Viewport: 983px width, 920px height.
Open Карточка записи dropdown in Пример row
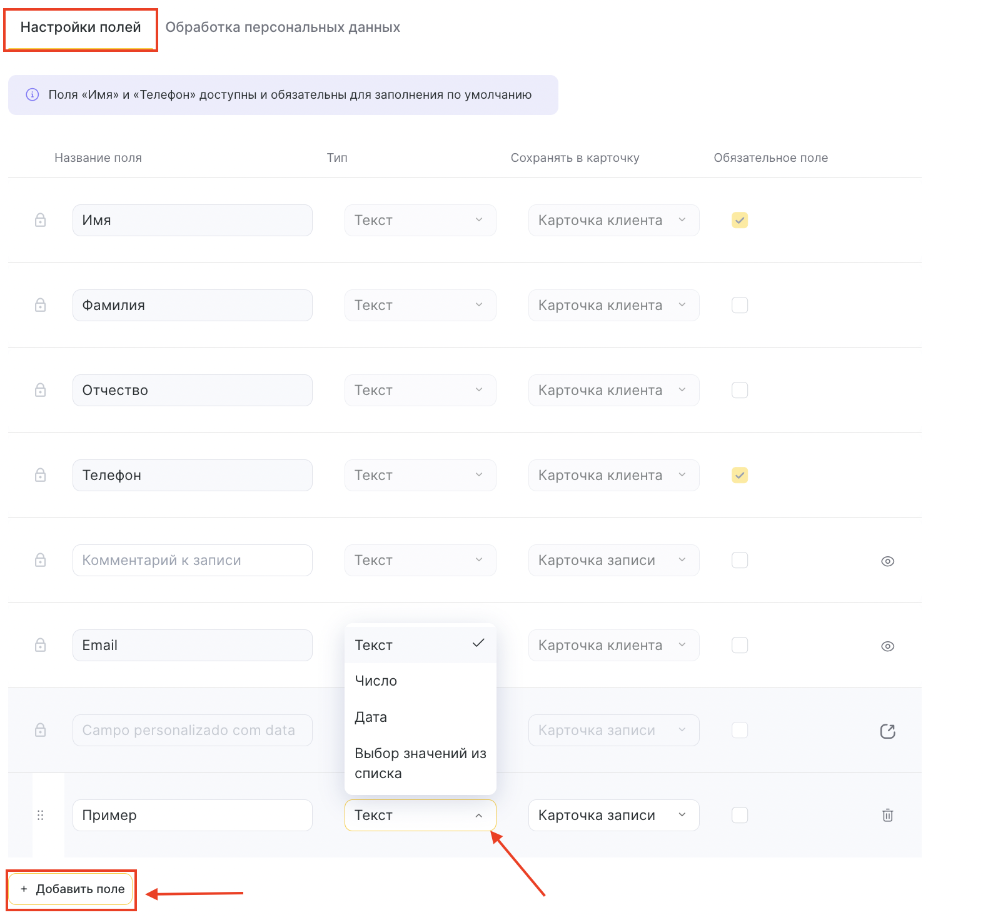(x=613, y=815)
